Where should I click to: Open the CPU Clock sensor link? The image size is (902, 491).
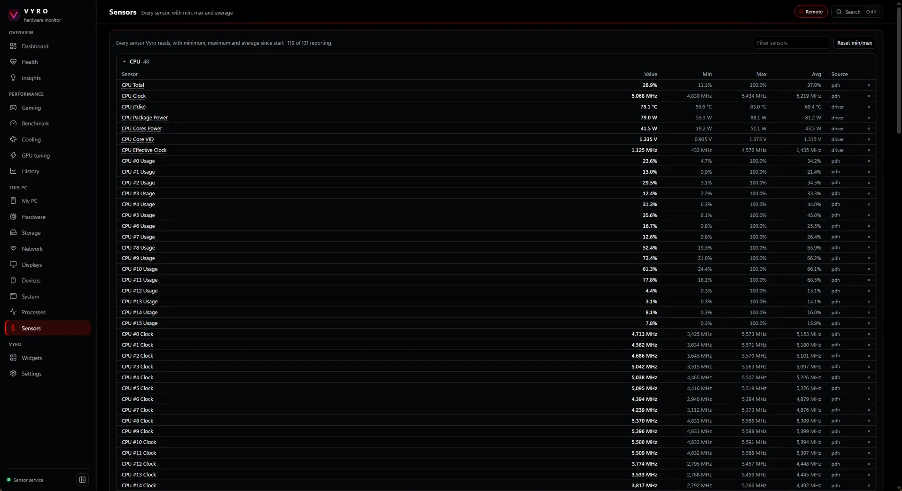pos(133,96)
